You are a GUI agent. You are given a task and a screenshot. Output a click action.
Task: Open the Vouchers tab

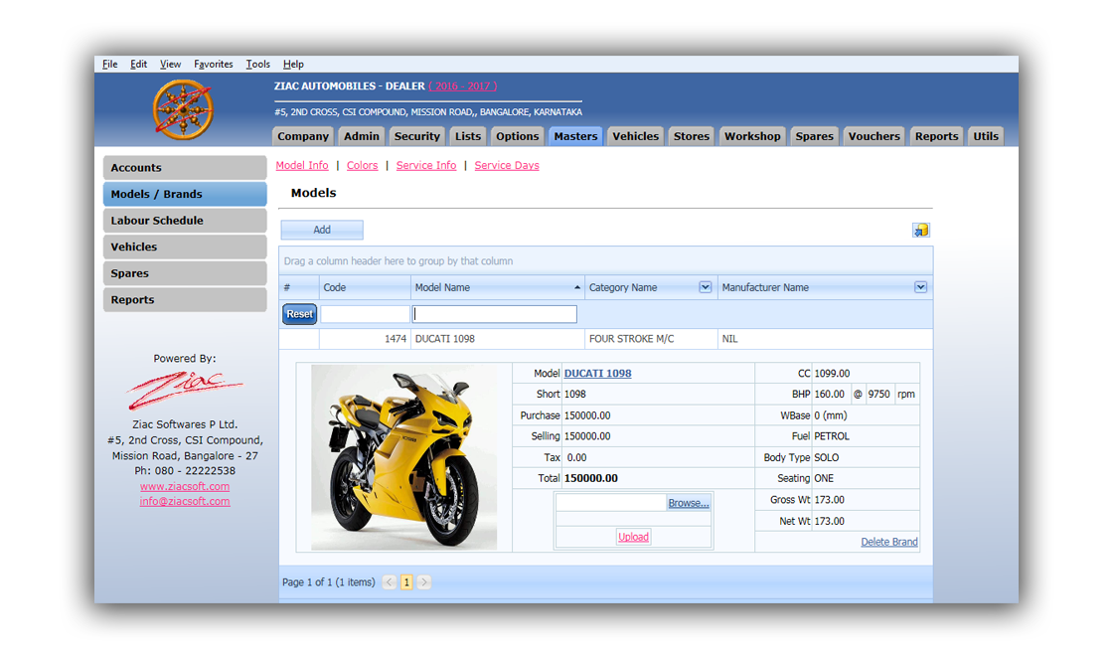point(874,136)
